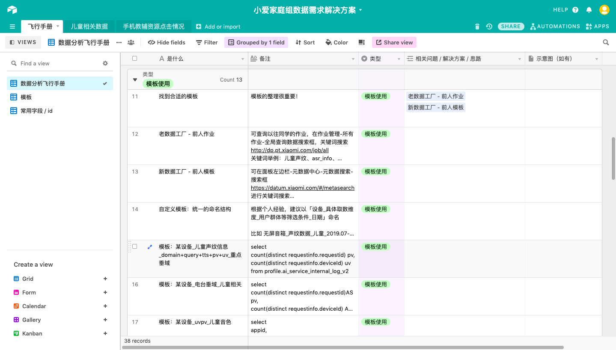
Task: Toggle the VIEWS sidebar panel
Action: click(23, 42)
